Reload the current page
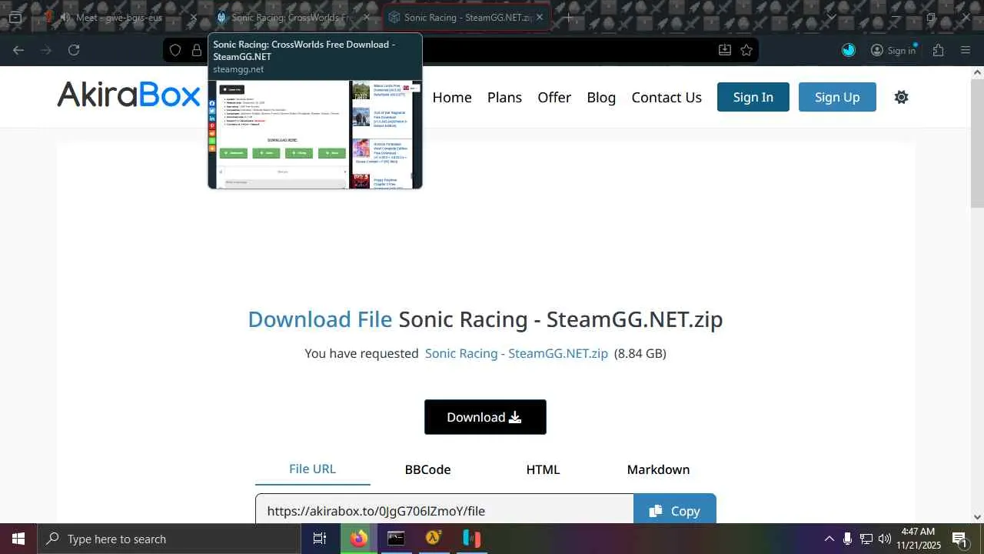The width and height of the screenshot is (984, 554). point(74,50)
